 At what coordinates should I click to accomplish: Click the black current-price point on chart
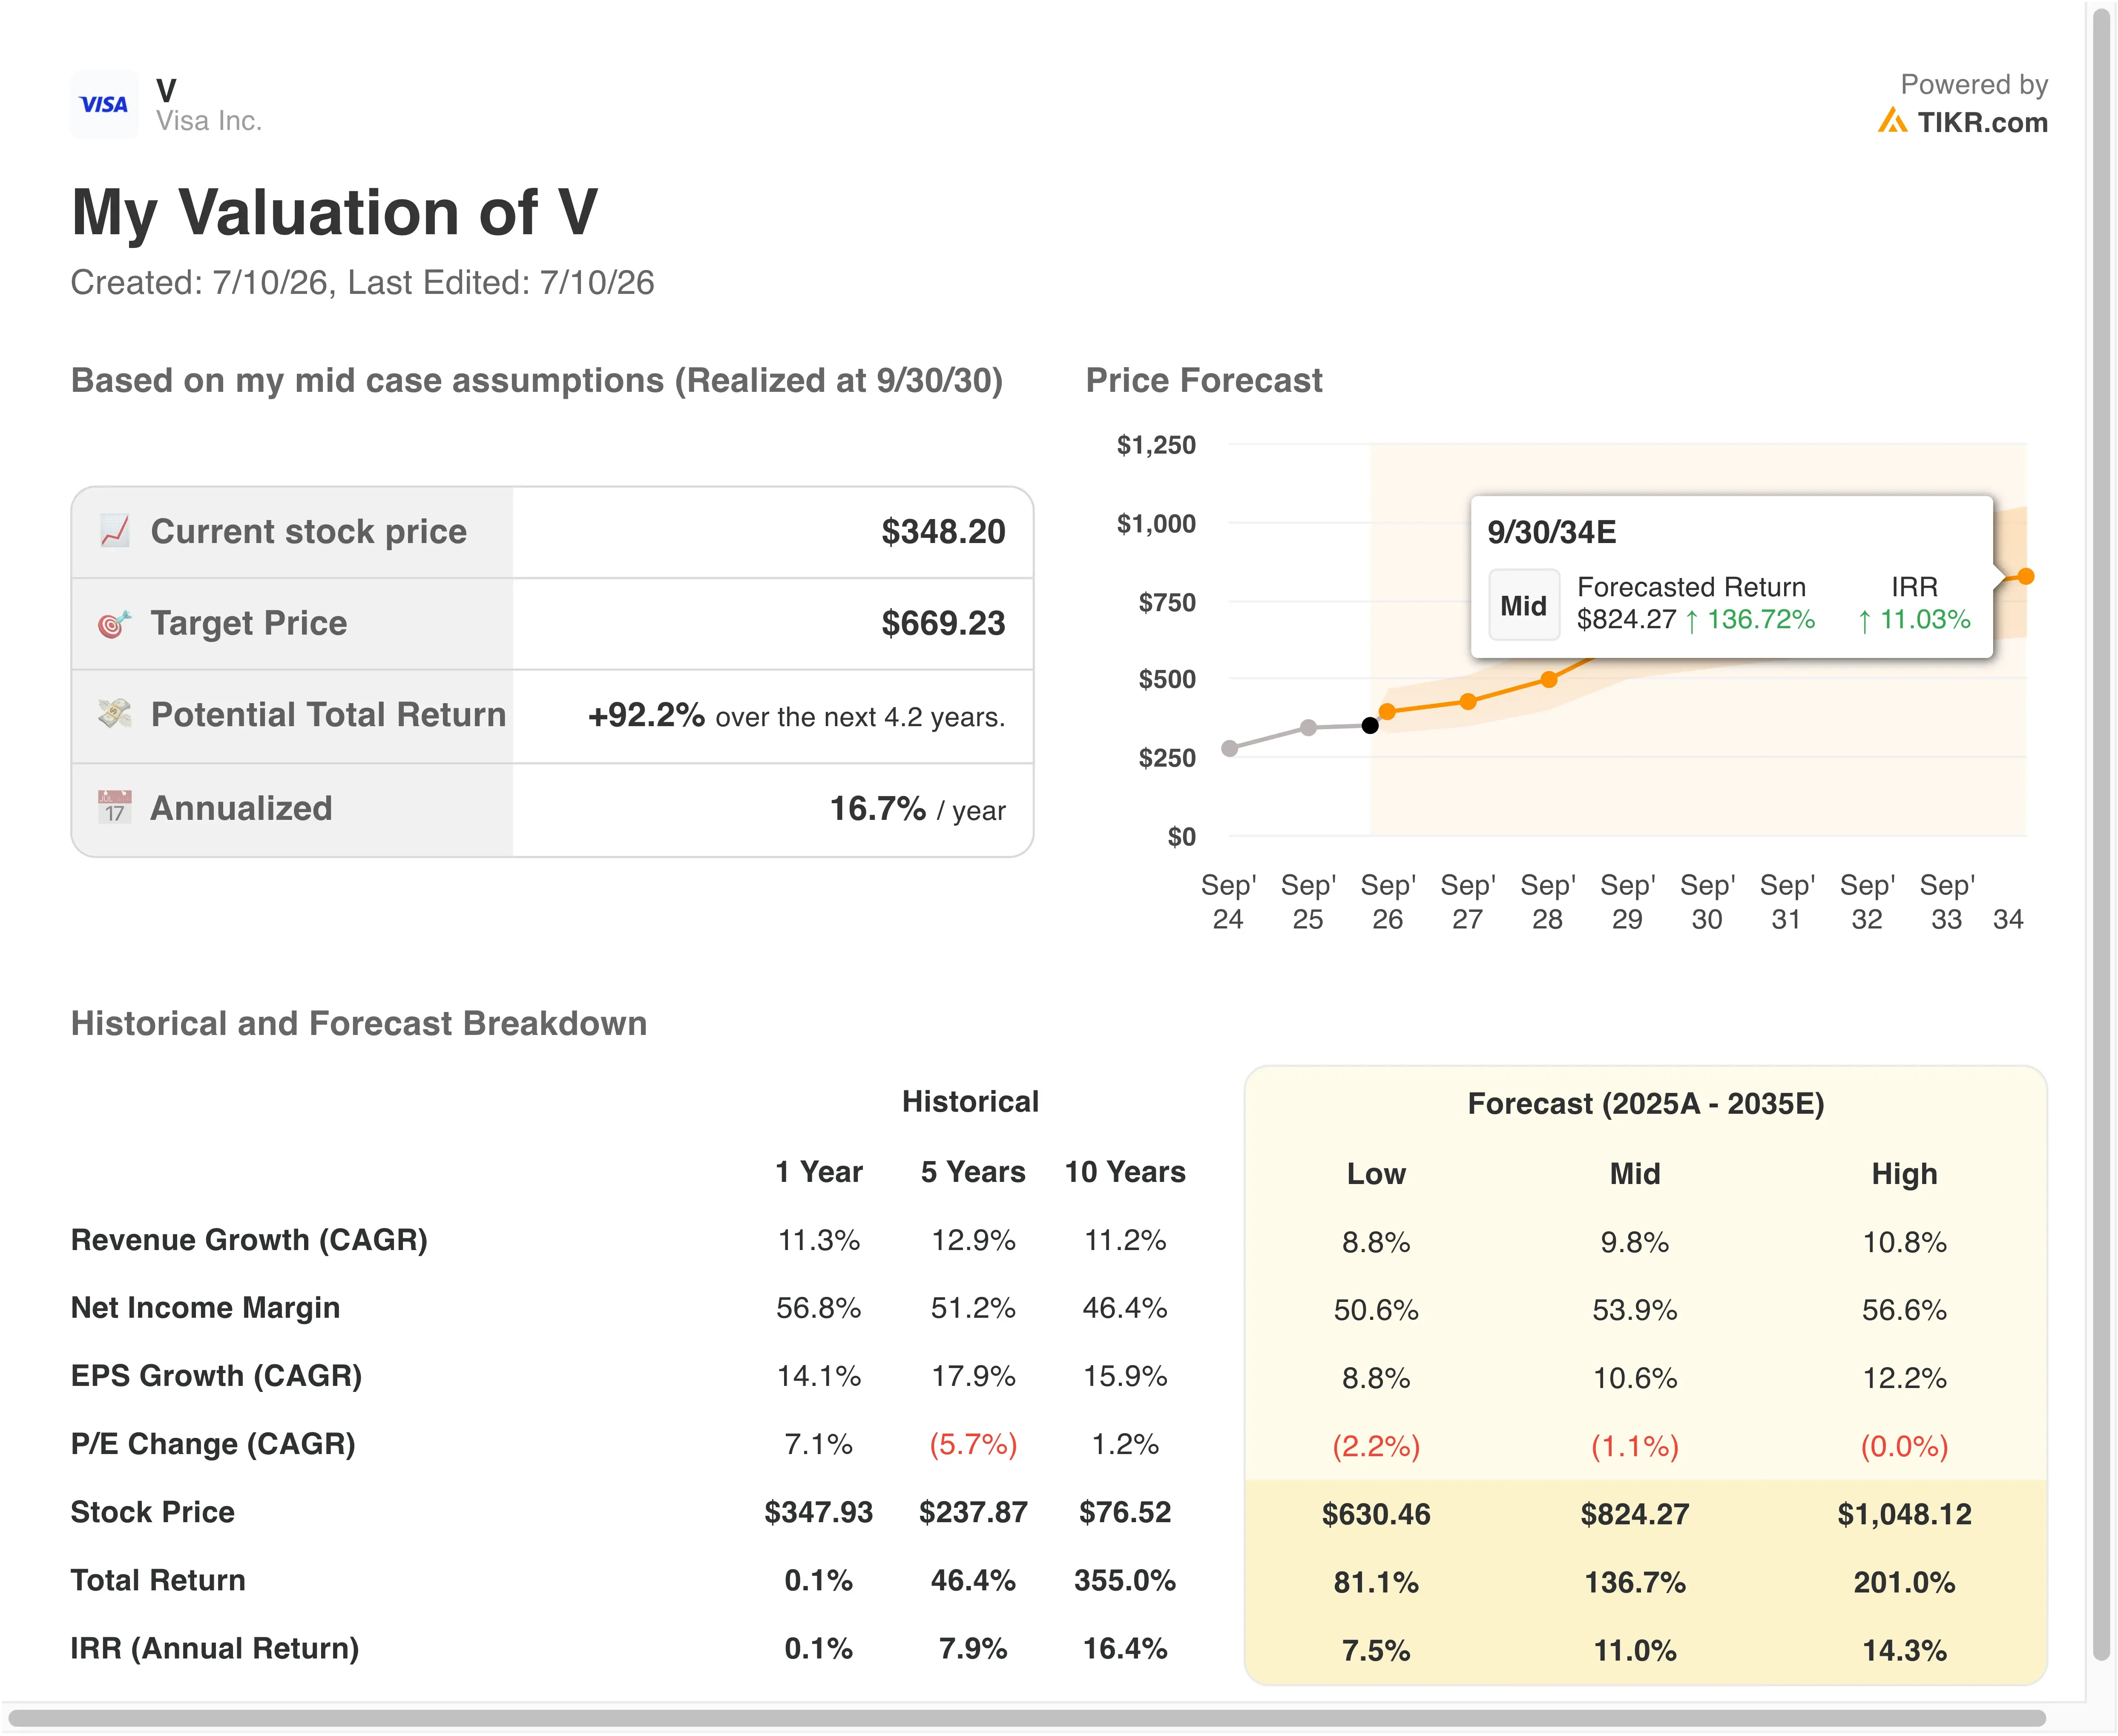pyautogui.click(x=1370, y=725)
